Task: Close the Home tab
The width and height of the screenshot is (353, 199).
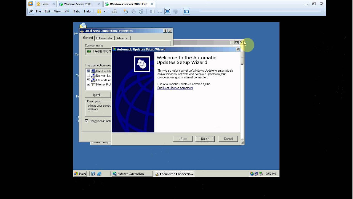Action: pyautogui.click(x=54, y=4)
